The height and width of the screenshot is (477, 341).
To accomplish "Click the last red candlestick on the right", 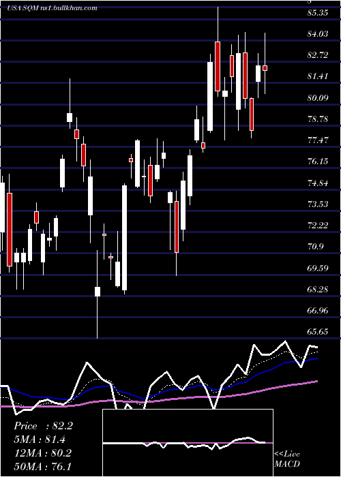I will (x=265, y=68).
